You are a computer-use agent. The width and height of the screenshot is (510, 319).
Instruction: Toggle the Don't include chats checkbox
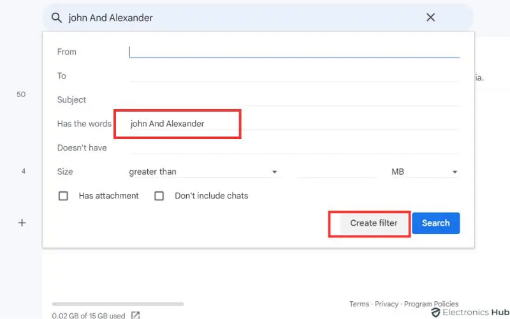pos(159,196)
